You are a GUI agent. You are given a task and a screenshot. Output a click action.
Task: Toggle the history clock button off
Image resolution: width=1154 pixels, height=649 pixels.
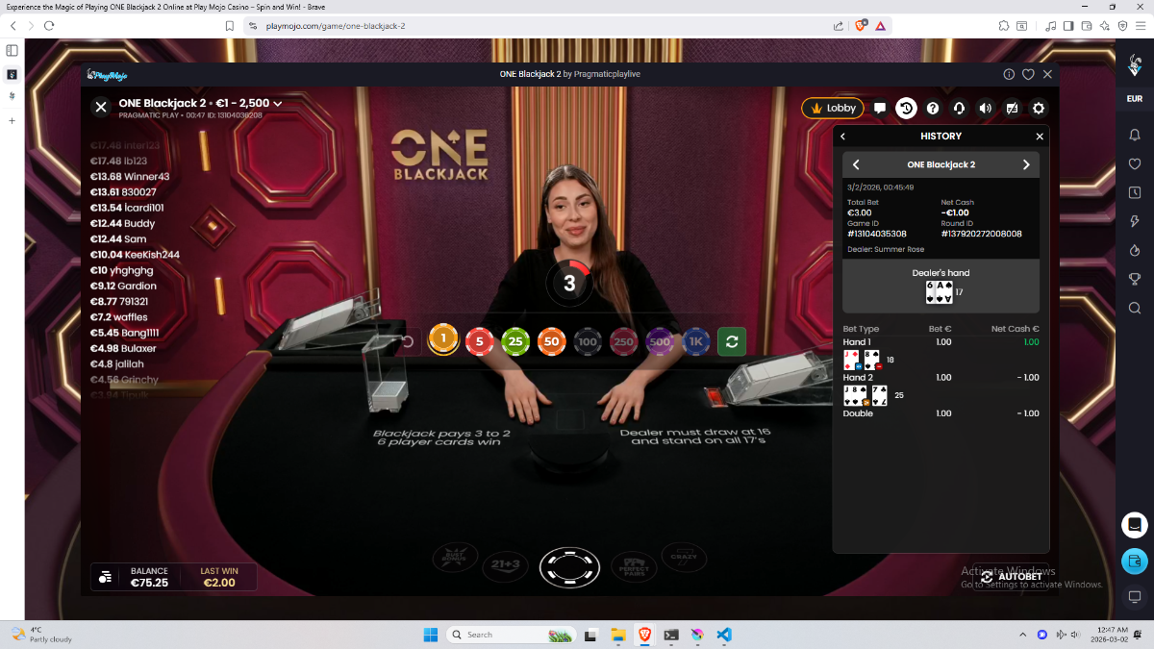(x=906, y=109)
